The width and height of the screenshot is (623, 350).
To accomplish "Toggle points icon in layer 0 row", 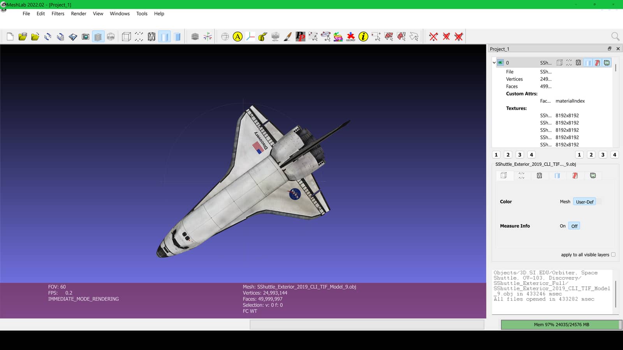I will click(569, 63).
